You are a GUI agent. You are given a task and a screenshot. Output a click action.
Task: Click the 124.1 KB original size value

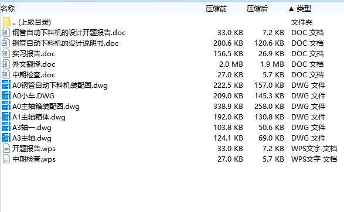(x=228, y=138)
